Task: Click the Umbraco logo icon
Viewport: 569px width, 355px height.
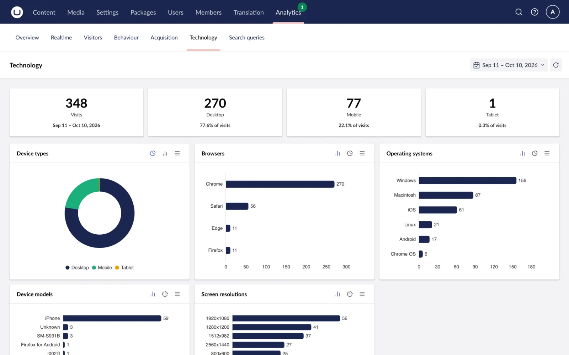Action: point(17,12)
